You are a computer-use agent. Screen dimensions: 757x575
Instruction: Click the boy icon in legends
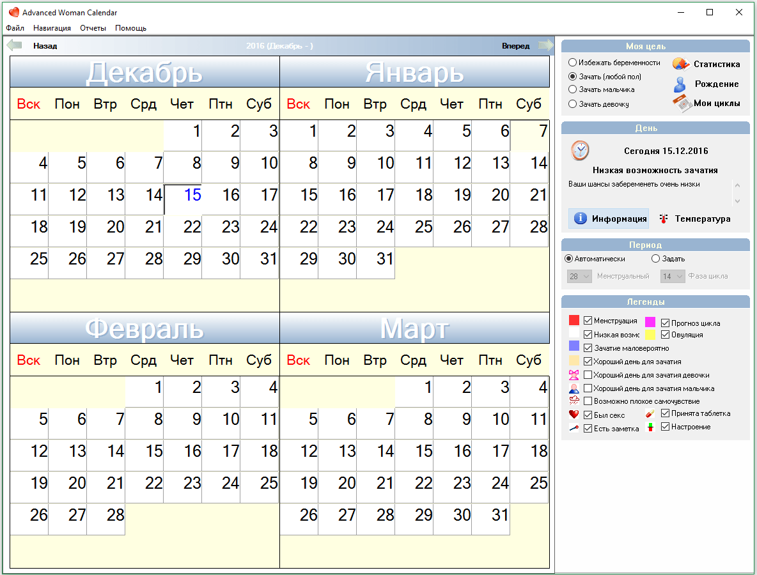pyautogui.click(x=574, y=388)
